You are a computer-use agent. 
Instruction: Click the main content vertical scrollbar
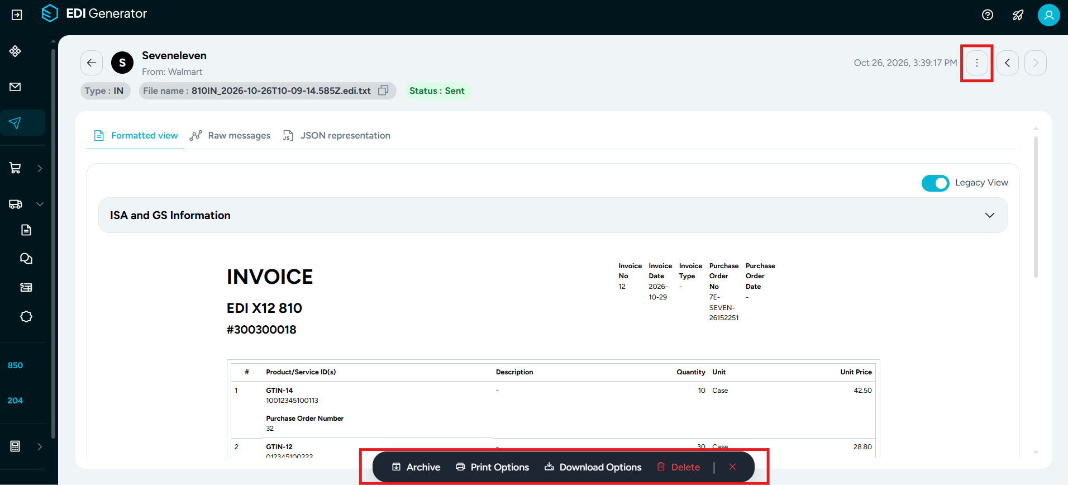[1036, 207]
